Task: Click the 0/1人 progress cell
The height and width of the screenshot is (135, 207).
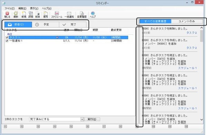Action: click(x=66, y=41)
